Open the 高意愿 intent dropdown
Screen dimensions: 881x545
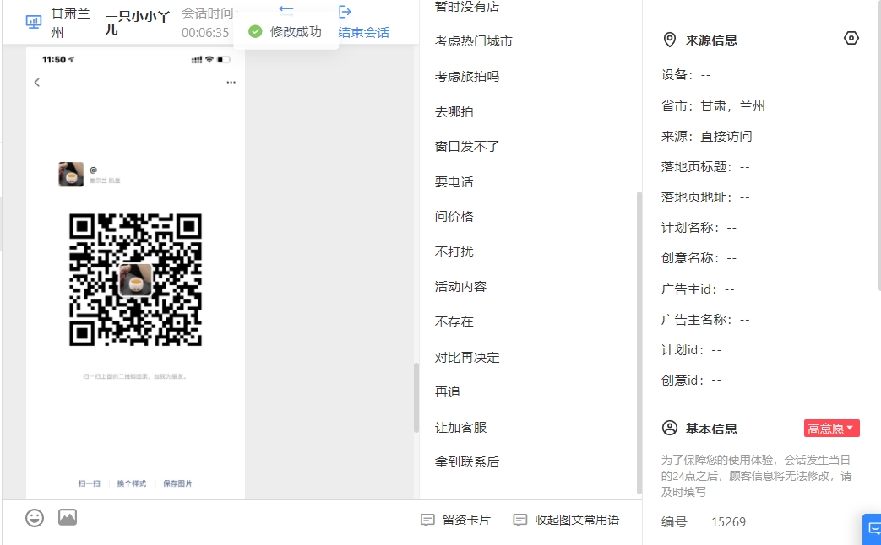click(x=831, y=429)
